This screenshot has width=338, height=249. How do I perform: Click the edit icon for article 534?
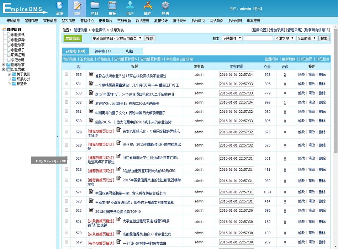point(91,84)
